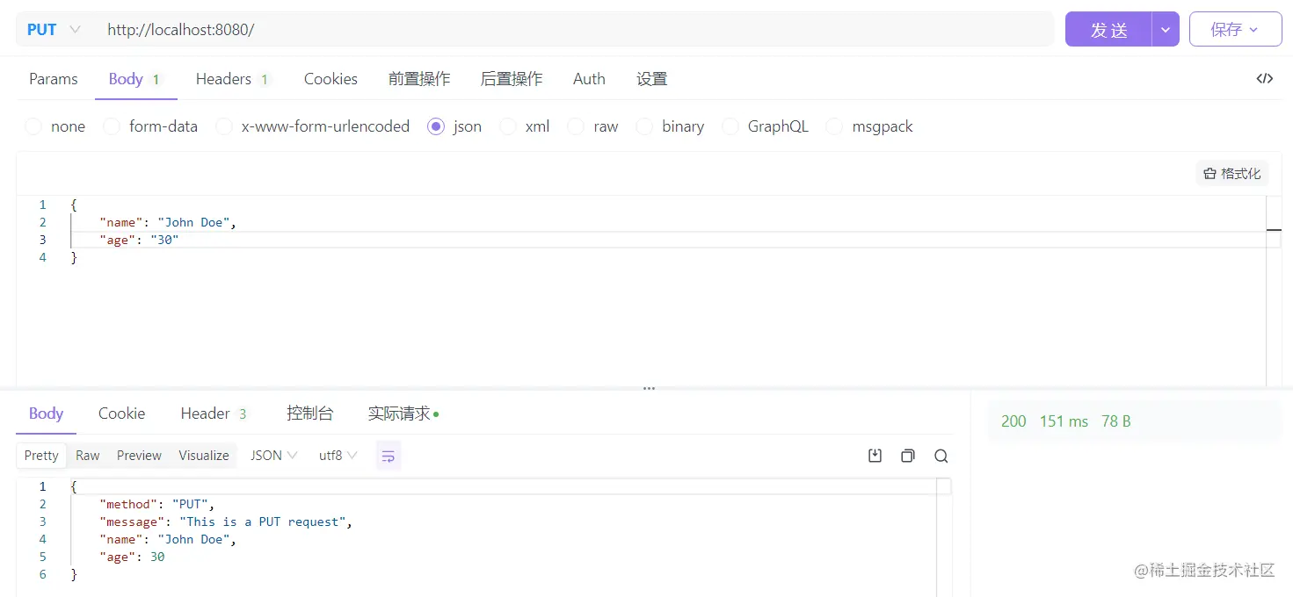Choose the GraphQL body format
The image size is (1293, 597).
(730, 126)
